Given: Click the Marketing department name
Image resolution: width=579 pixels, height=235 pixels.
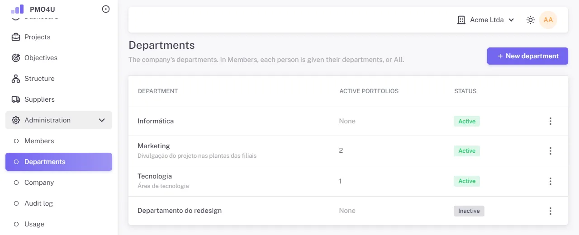Looking at the screenshot, I should click(154, 146).
